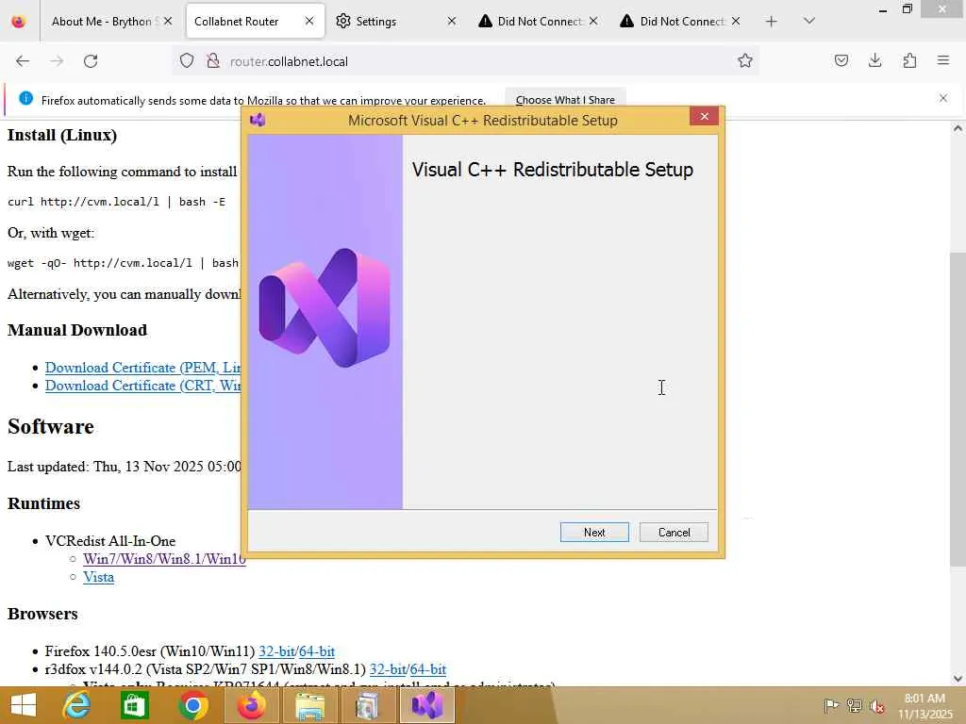Click the Firefox logo in tab bar
Viewport: 966px width, 724px height.
tap(19, 22)
